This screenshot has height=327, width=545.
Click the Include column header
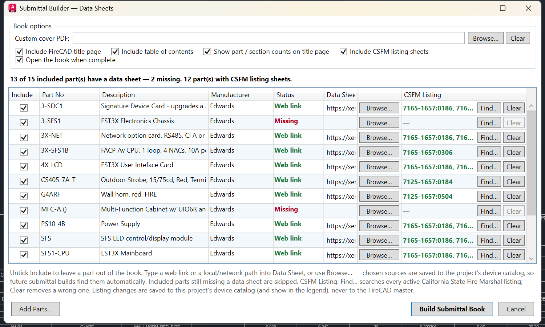24,95
